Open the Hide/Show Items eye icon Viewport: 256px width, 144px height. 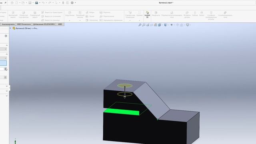[172, 25]
